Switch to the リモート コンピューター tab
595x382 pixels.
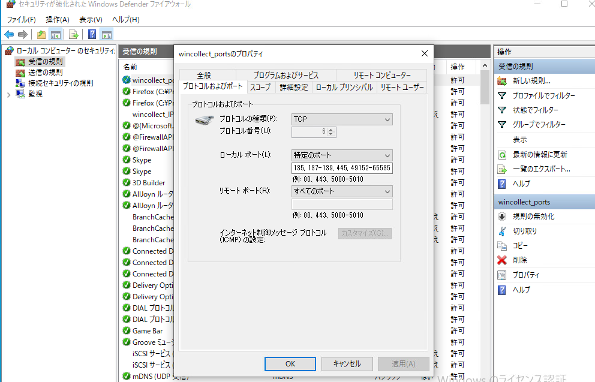pyautogui.click(x=381, y=75)
